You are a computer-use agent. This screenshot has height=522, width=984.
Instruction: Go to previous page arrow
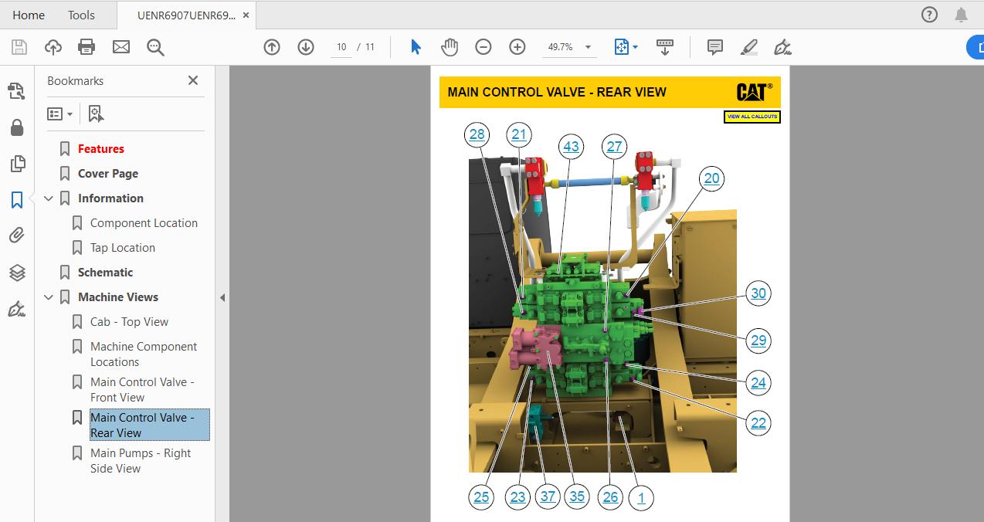point(272,47)
